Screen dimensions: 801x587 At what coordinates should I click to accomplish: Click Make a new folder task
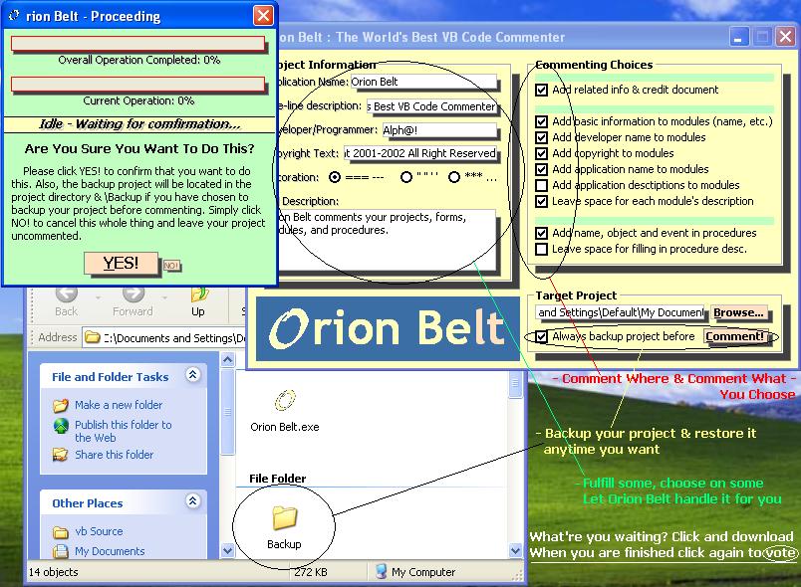[118, 405]
